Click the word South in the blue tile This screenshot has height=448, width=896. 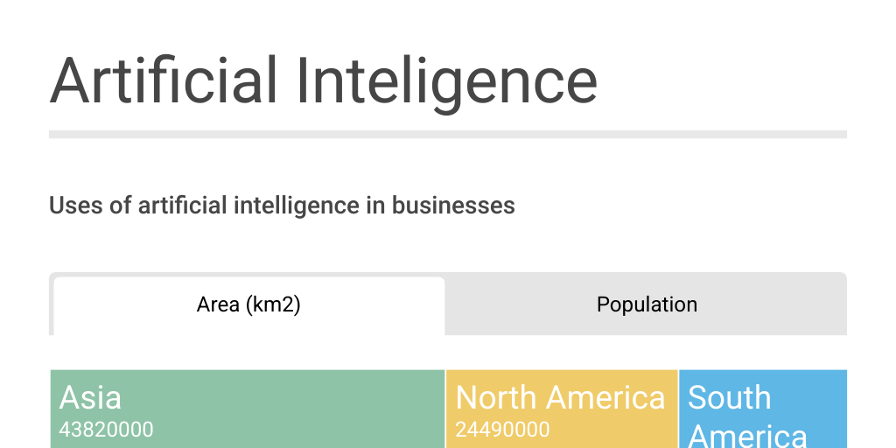[x=729, y=398]
